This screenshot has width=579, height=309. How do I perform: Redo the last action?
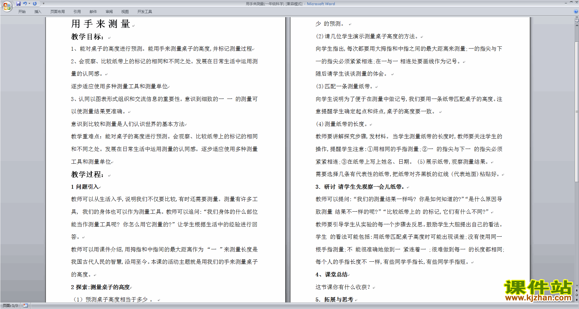[x=35, y=4]
